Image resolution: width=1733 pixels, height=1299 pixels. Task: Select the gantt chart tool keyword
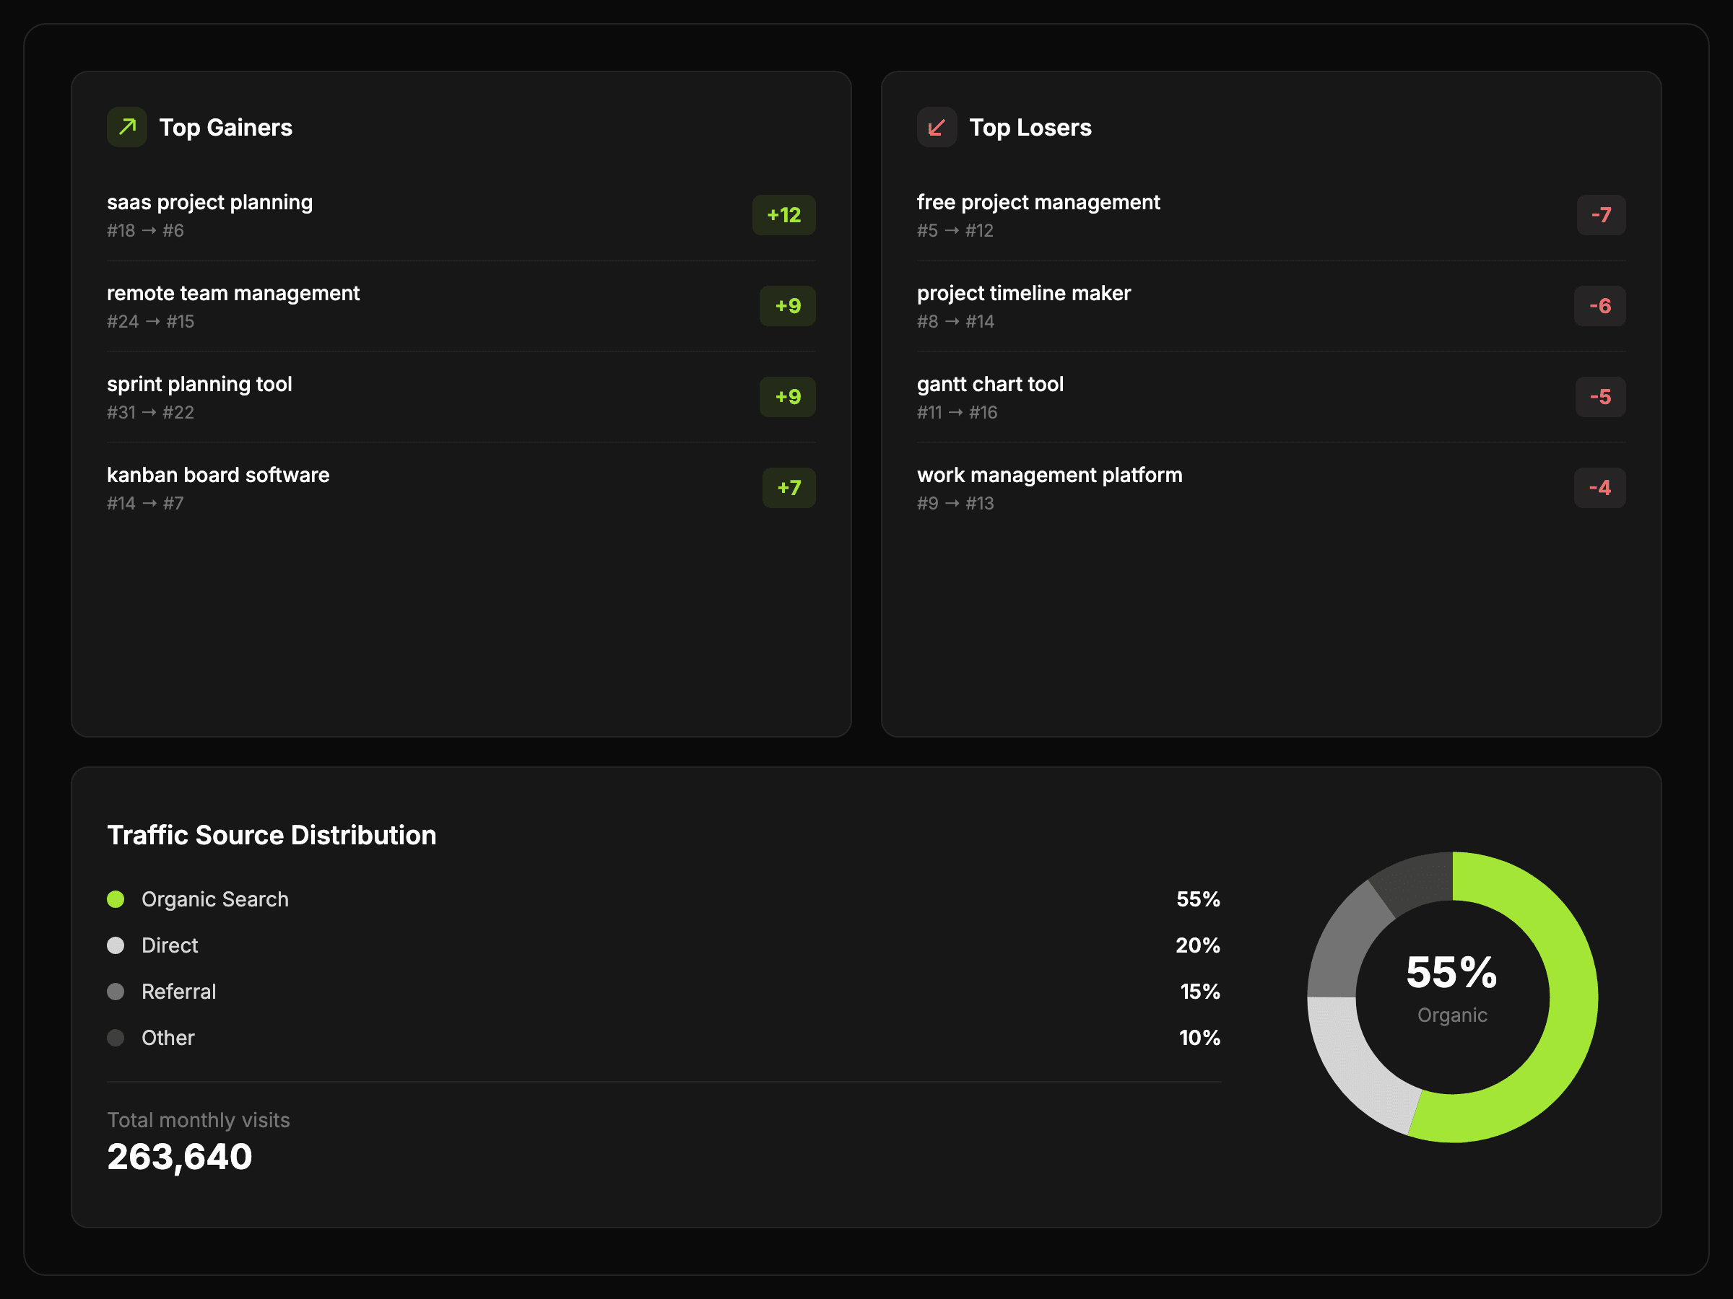990,384
